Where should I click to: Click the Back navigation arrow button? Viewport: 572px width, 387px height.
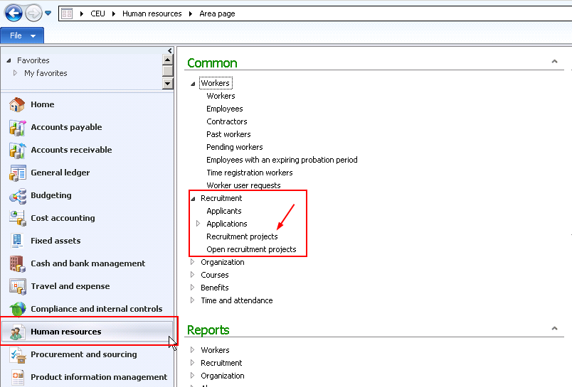[14, 13]
